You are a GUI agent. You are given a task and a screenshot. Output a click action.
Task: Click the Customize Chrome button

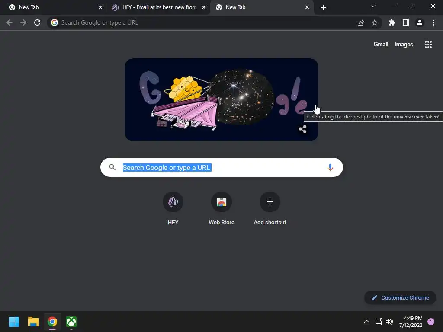(x=400, y=297)
